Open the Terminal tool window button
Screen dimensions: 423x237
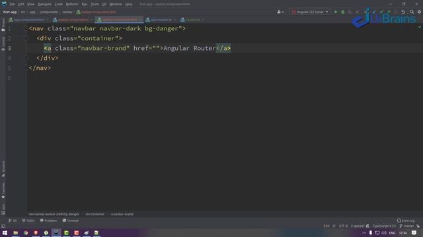pyautogui.click(x=71, y=221)
